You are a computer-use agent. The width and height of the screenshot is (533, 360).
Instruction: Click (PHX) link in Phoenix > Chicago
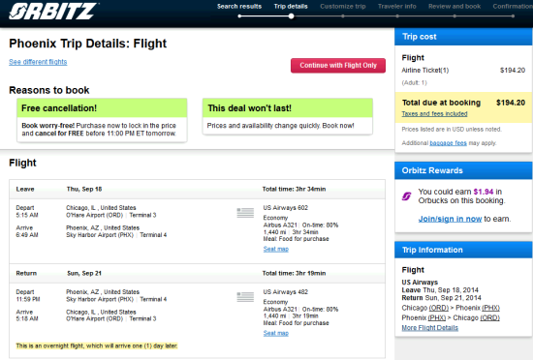coord(436,317)
